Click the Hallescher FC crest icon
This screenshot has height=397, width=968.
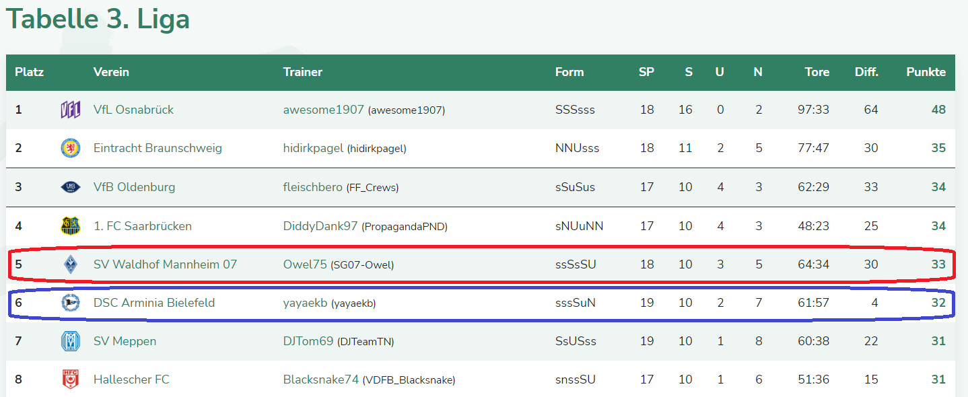click(70, 380)
